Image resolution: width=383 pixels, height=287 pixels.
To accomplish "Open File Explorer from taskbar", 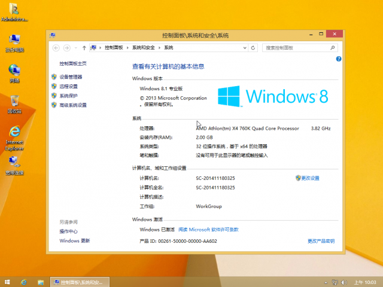I will pyautogui.click(x=41, y=282).
